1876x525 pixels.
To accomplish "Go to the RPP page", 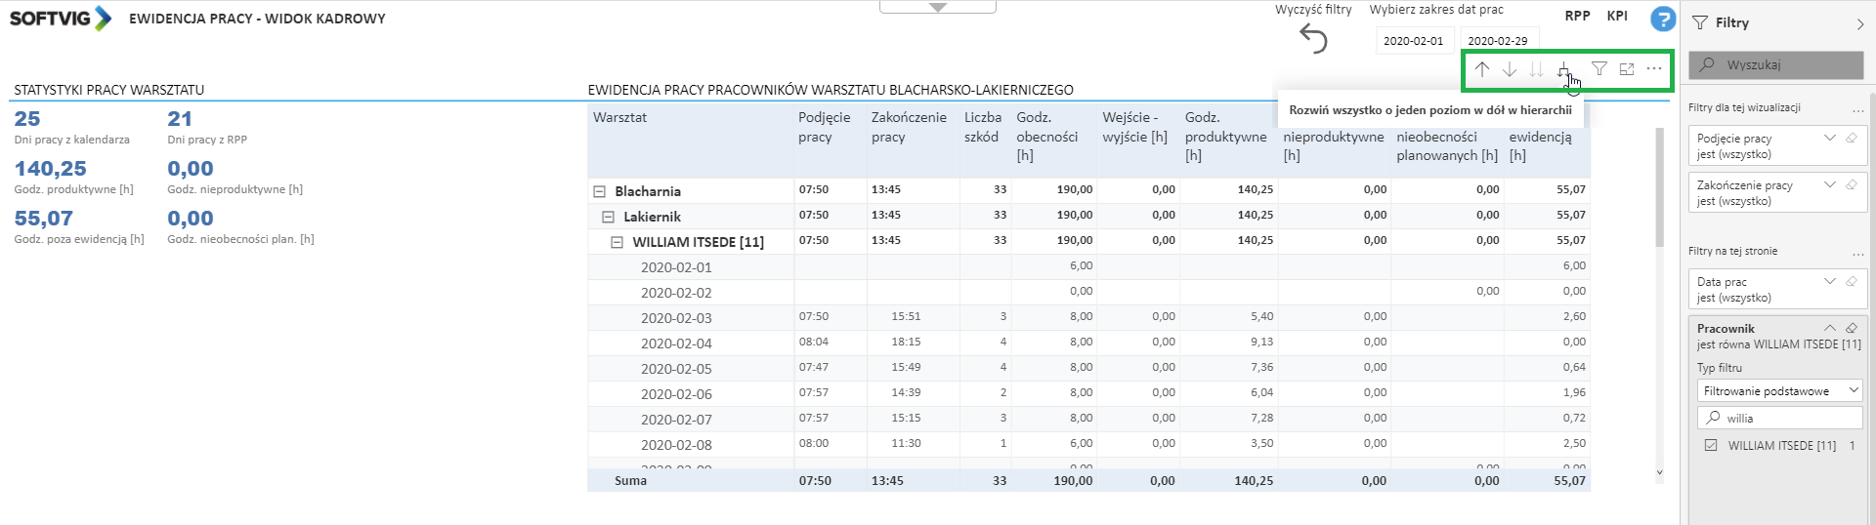I will pyautogui.click(x=1577, y=16).
